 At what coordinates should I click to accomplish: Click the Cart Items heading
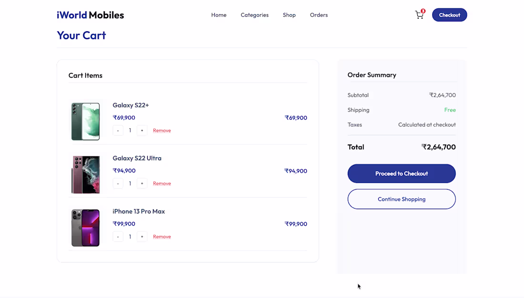click(85, 76)
